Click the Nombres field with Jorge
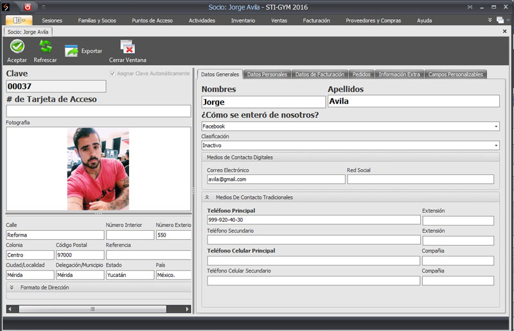Viewport: 514px width, 331px height. [x=263, y=102]
